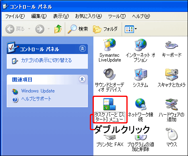Image resolution: width=188 pixels, height=156 pixels.
Task: Collapse the 関連項目 sidebar section
Action: (82, 79)
